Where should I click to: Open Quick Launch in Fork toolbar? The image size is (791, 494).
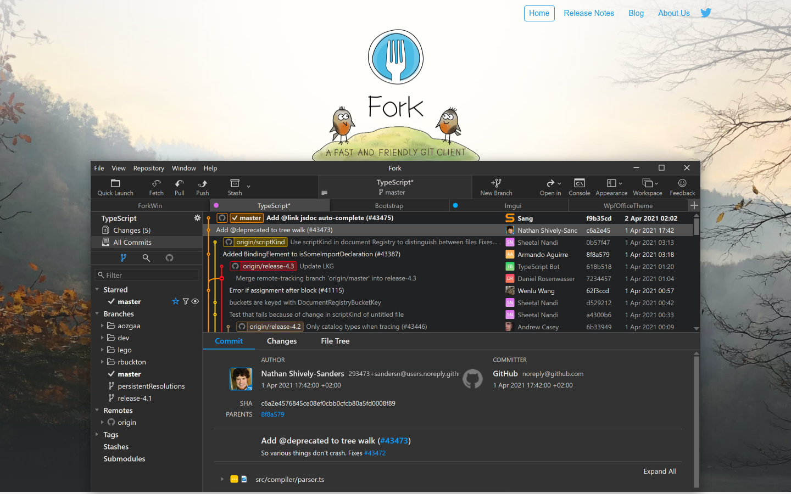click(115, 187)
